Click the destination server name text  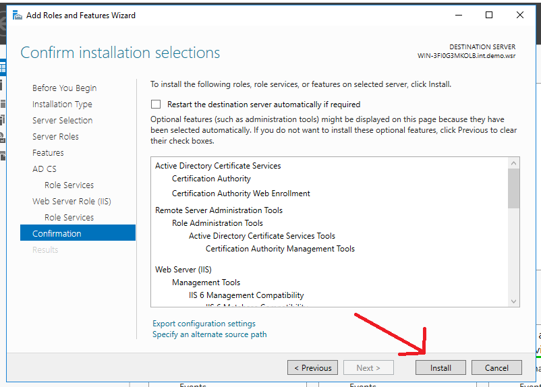click(467, 56)
